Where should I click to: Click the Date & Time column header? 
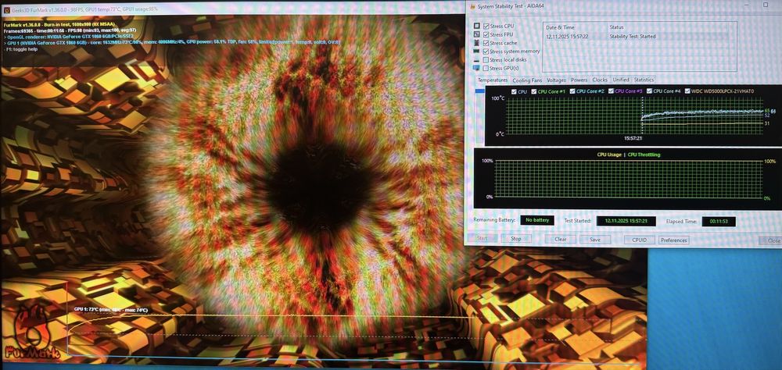pyautogui.click(x=560, y=27)
